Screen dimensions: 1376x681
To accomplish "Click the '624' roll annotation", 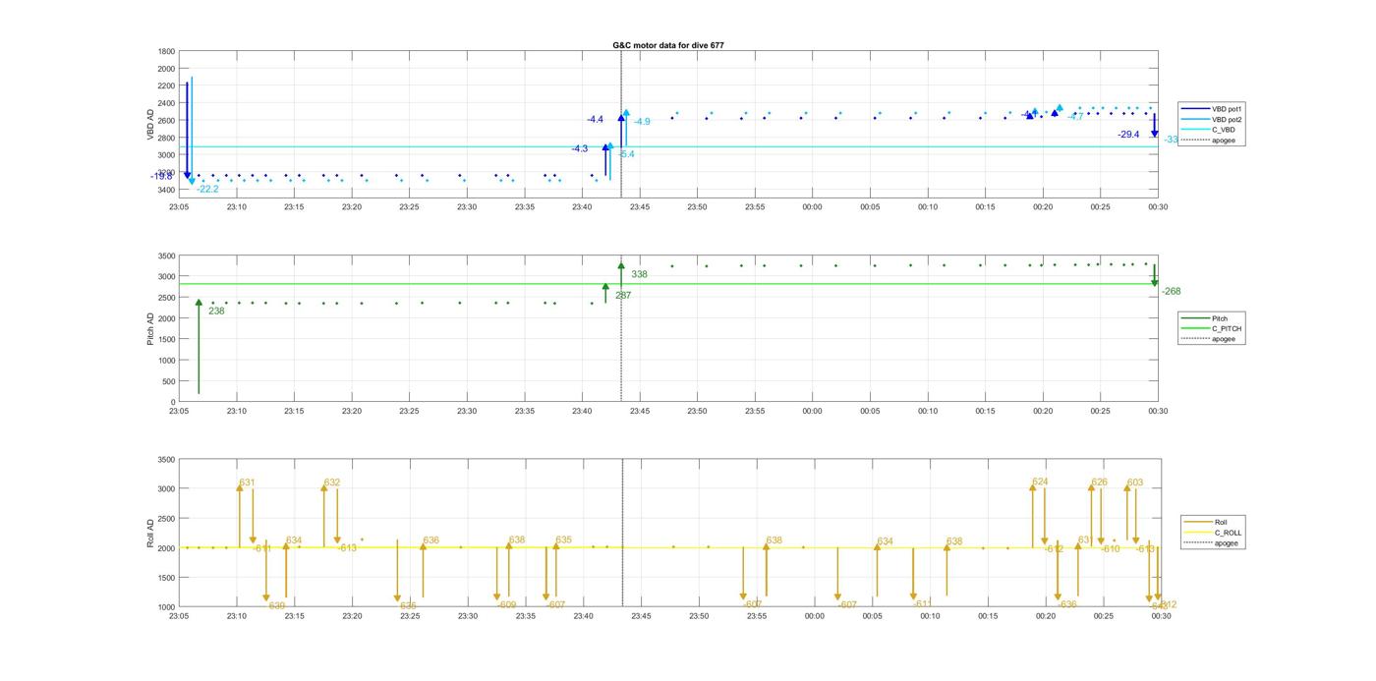I will 1040,482.
